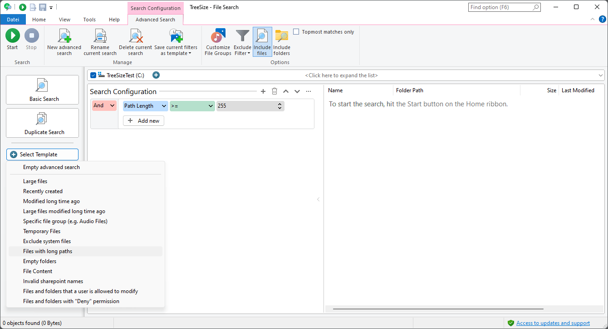Delete filter using the trash icon
This screenshot has height=329, width=608.
pos(275,91)
